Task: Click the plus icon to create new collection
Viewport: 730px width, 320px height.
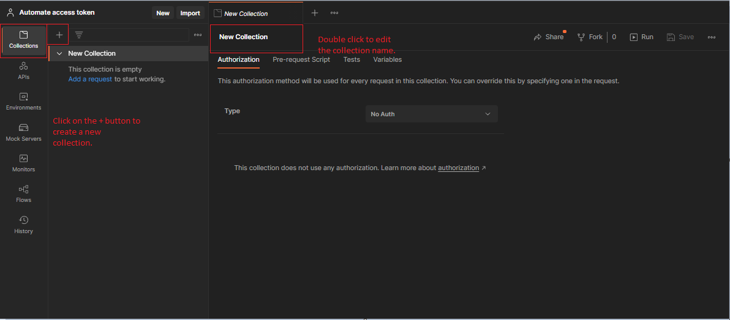Action: (x=59, y=35)
